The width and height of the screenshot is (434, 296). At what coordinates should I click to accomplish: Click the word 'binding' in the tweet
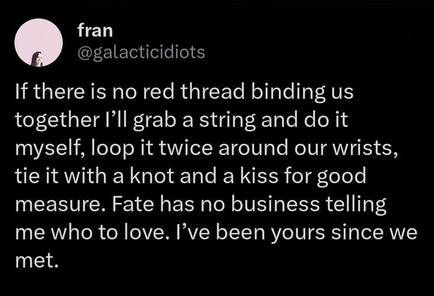tap(288, 93)
